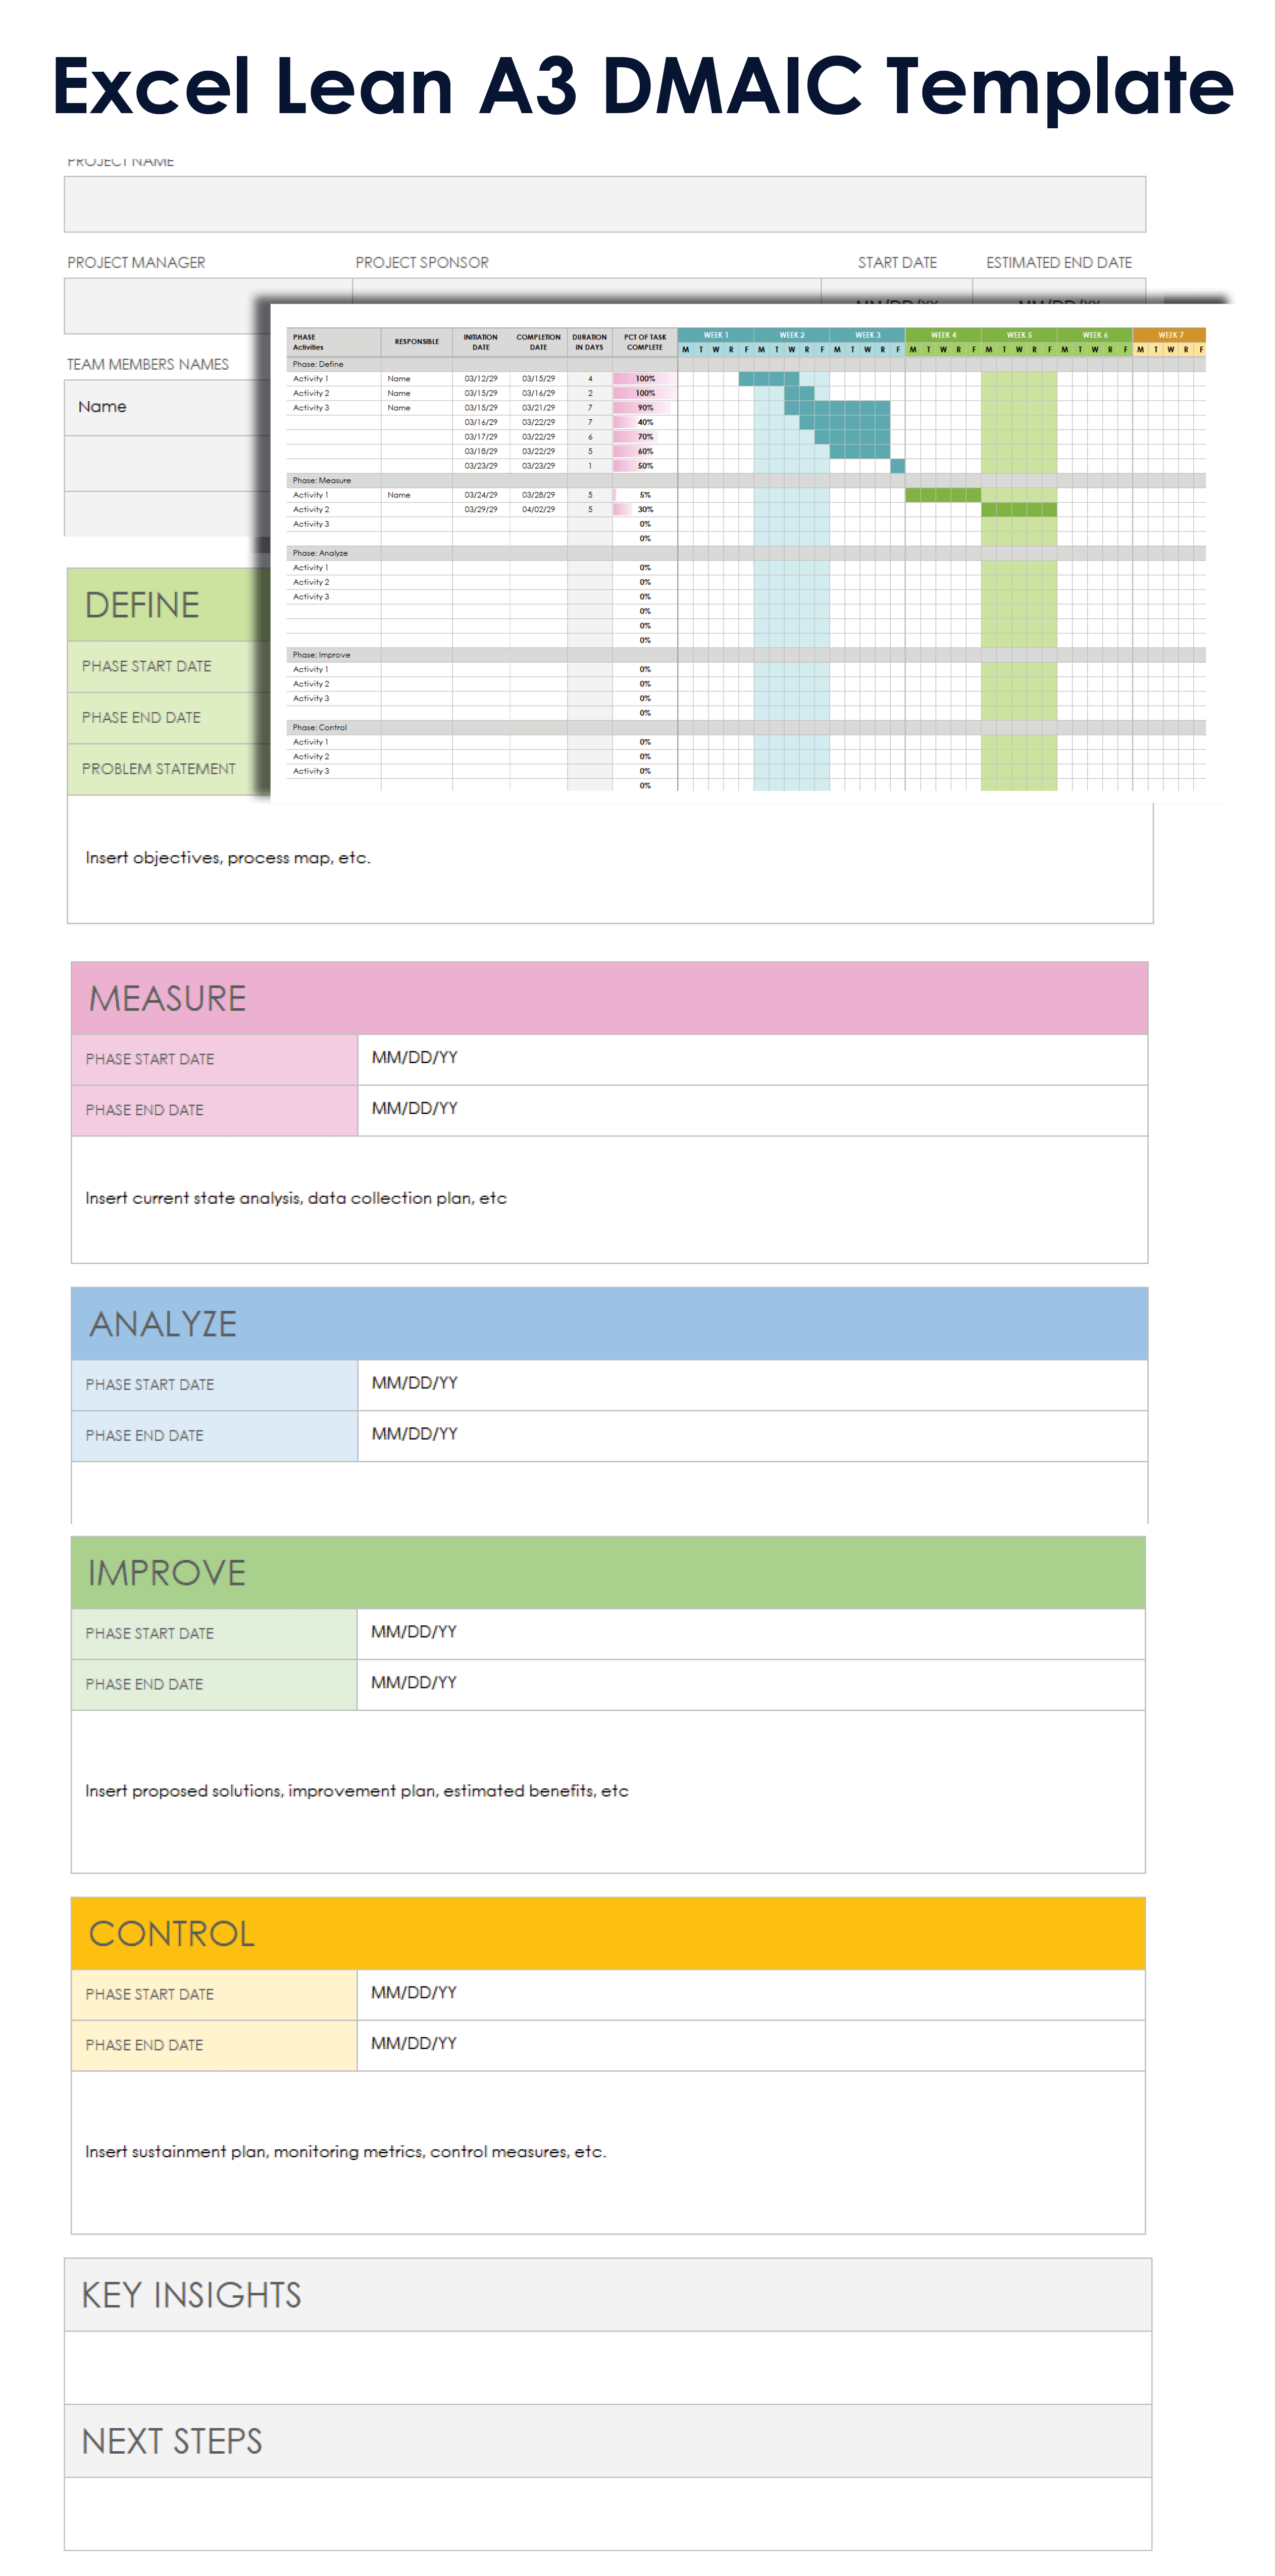Viewport: 1275px width, 2576px height.
Task: Click the COMPLETION DATE column header
Action: [538, 342]
